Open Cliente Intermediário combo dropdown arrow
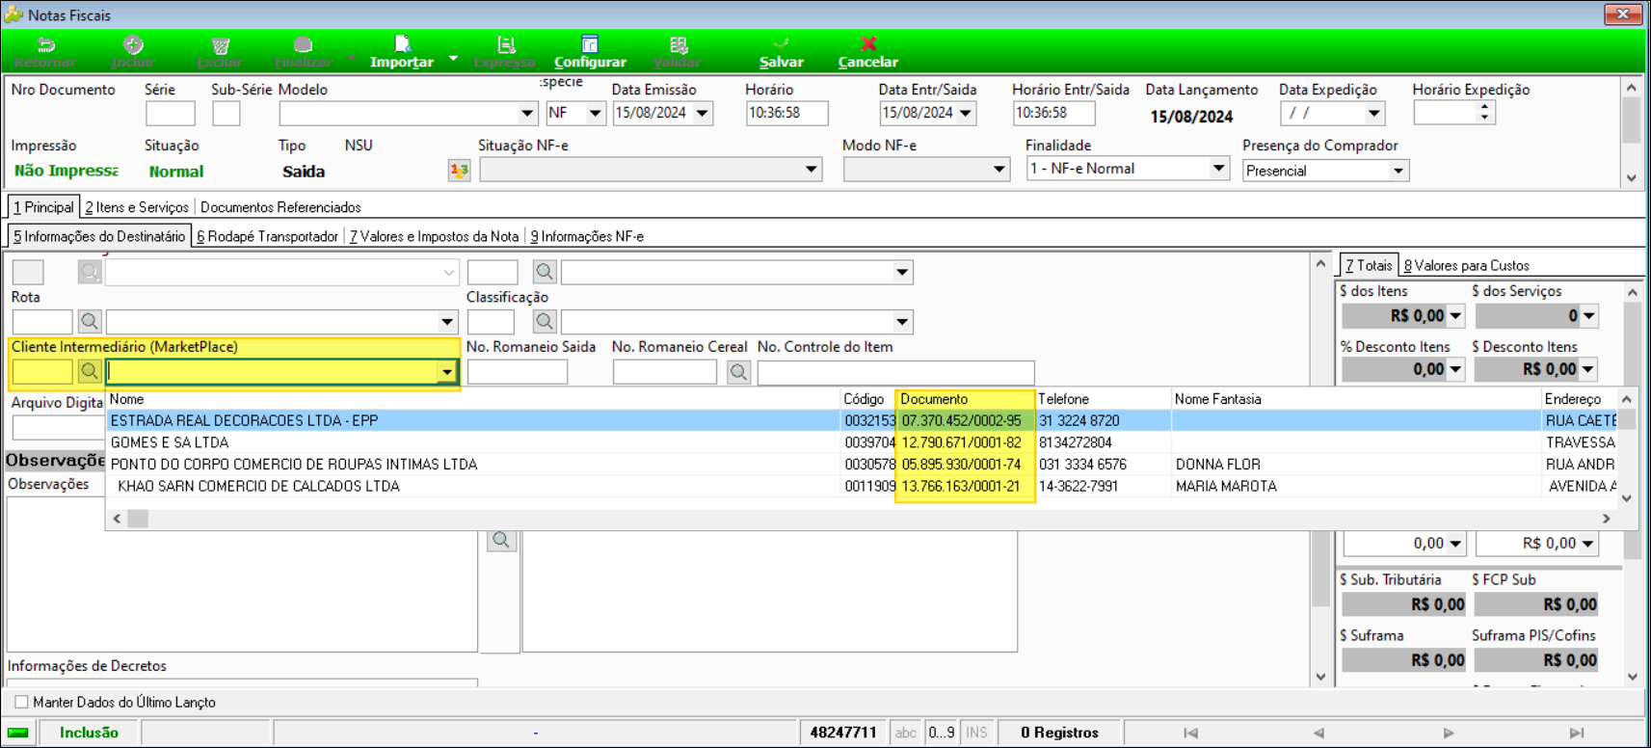 click(x=447, y=371)
